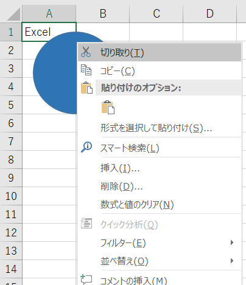Click the Insert Comment speech bubble icon
This screenshot has width=246, height=285.
[x=86, y=279]
